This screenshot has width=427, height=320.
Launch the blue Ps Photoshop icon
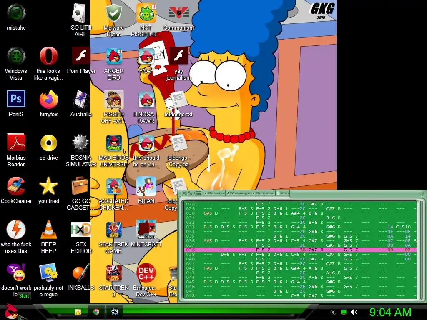point(16,99)
